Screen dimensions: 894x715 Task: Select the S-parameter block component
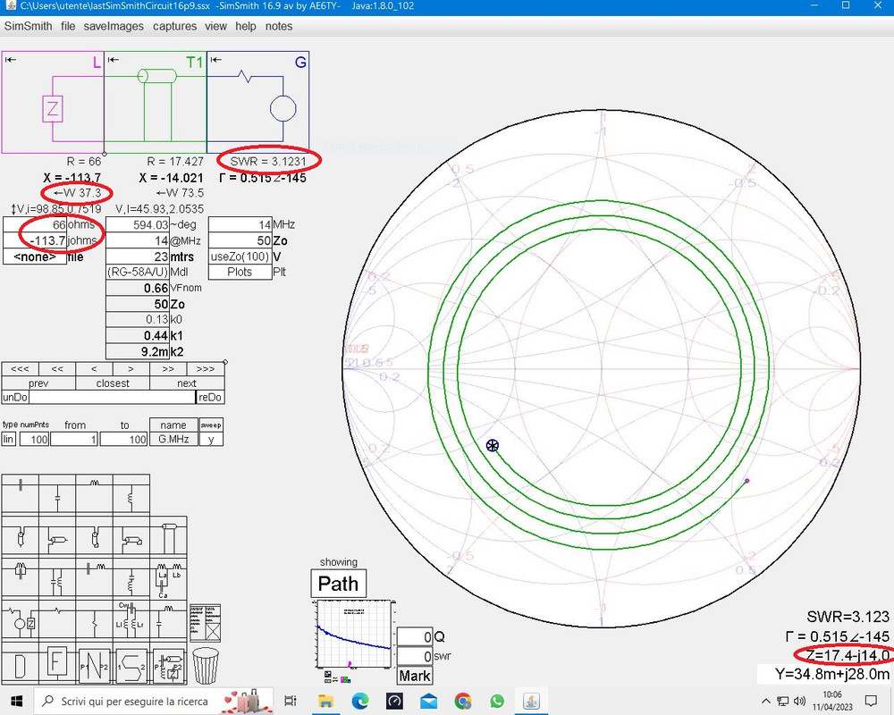click(131, 664)
